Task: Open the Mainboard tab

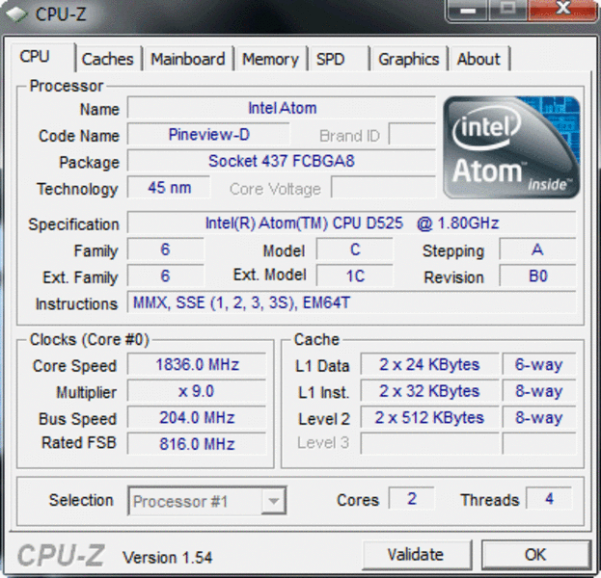Action: [188, 60]
